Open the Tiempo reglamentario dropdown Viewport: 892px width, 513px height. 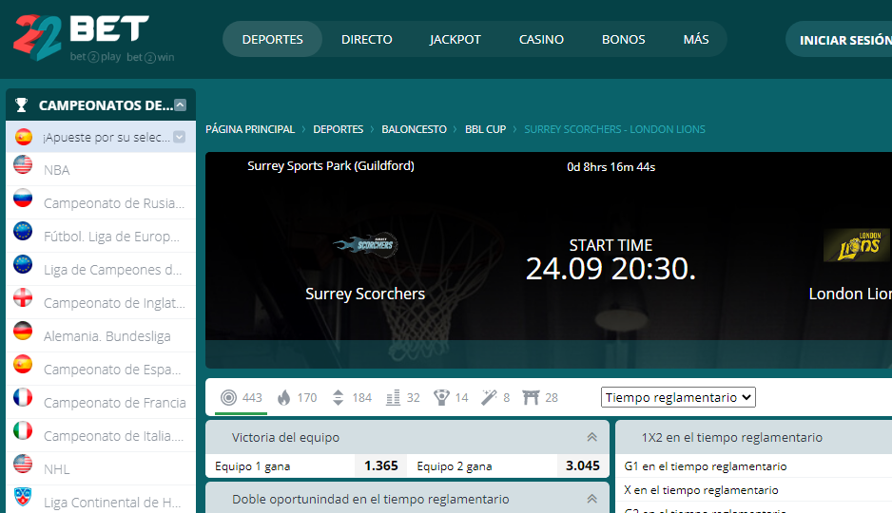[x=678, y=398]
